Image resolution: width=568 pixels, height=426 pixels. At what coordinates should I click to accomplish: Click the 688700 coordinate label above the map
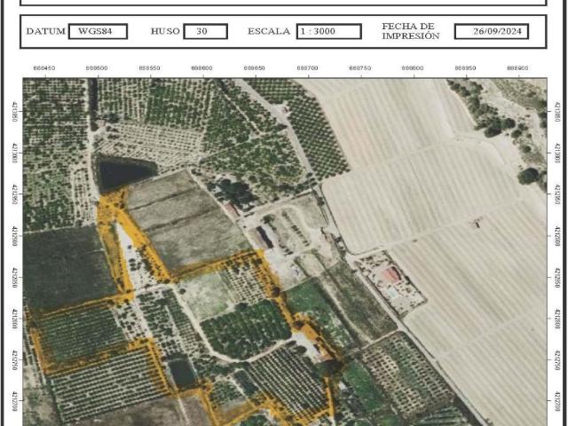point(307,67)
